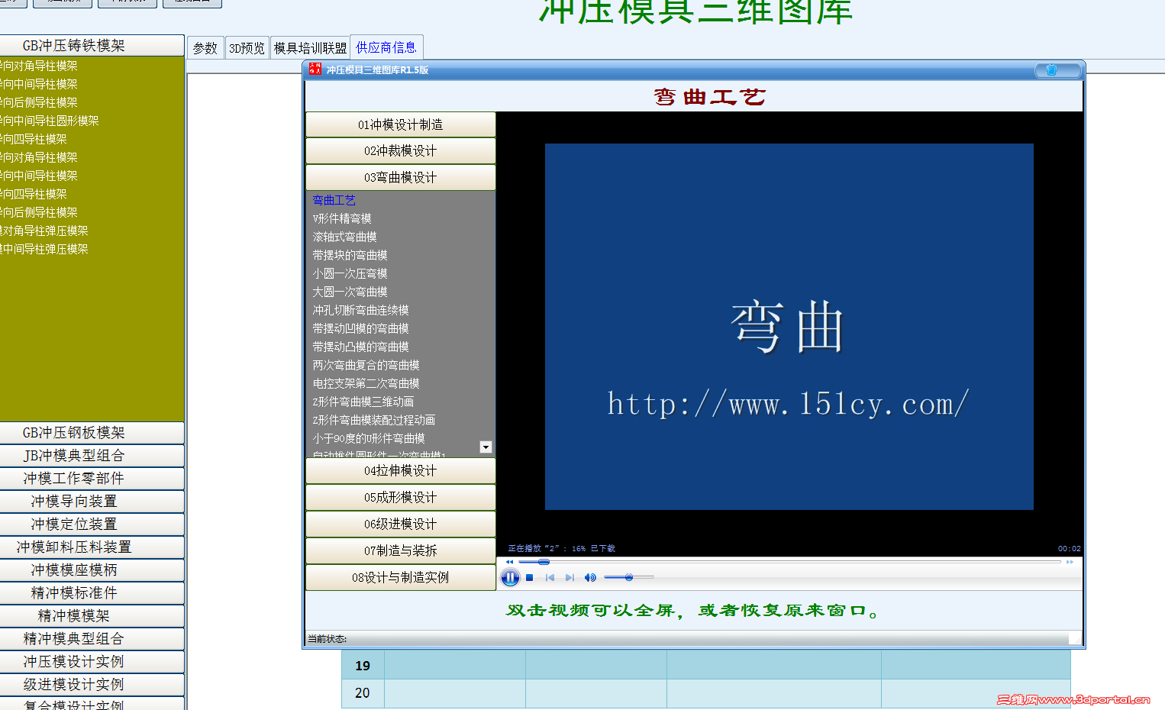Click the 正在播放 download status text
The height and width of the screenshot is (710, 1165).
562,549
